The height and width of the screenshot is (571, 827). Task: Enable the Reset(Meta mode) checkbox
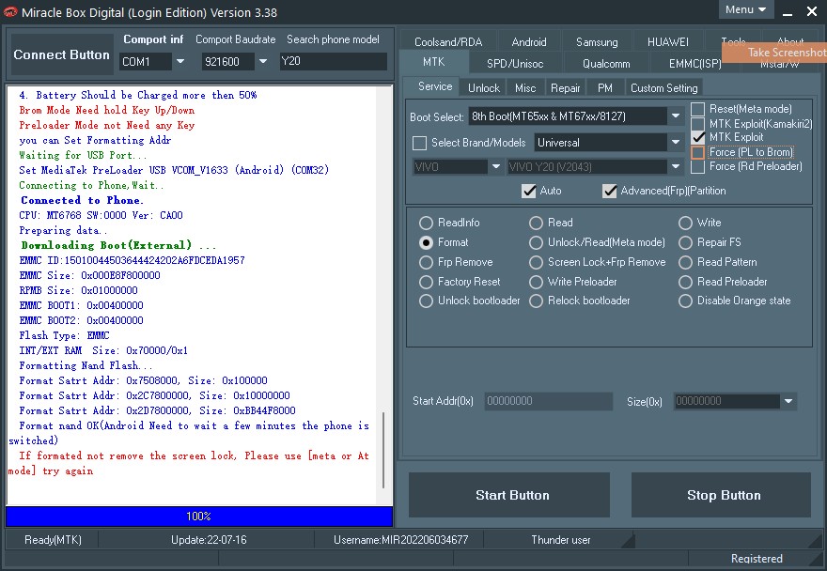click(697, 109)
